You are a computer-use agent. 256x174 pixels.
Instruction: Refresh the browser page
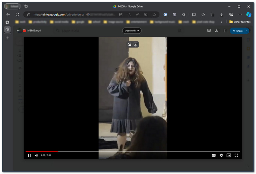coord(17,14)
